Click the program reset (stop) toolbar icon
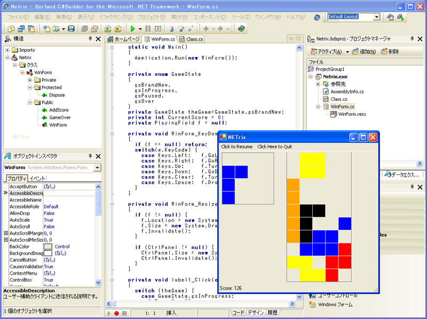Viewport: 427px width, 319px height. pyautogui.click(x=157, y=29)
